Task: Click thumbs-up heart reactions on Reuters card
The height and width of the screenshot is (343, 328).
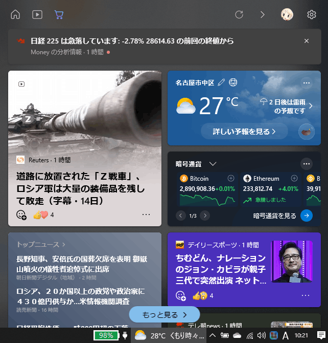Action: (x=41, y=215)
